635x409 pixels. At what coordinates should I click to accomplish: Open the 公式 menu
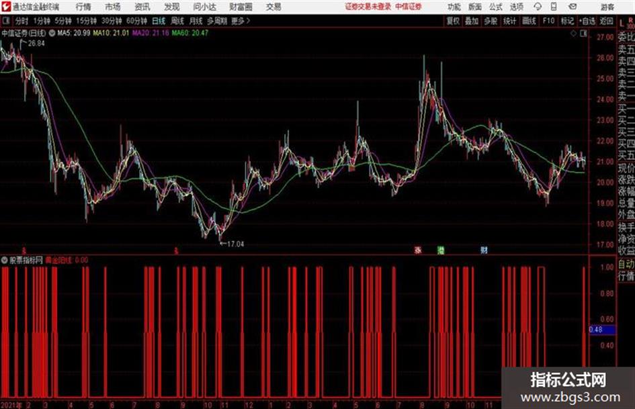click(496, 7)
